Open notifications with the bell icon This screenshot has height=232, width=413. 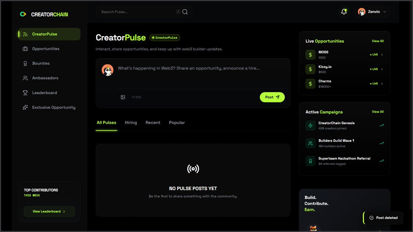click(344, 12)
